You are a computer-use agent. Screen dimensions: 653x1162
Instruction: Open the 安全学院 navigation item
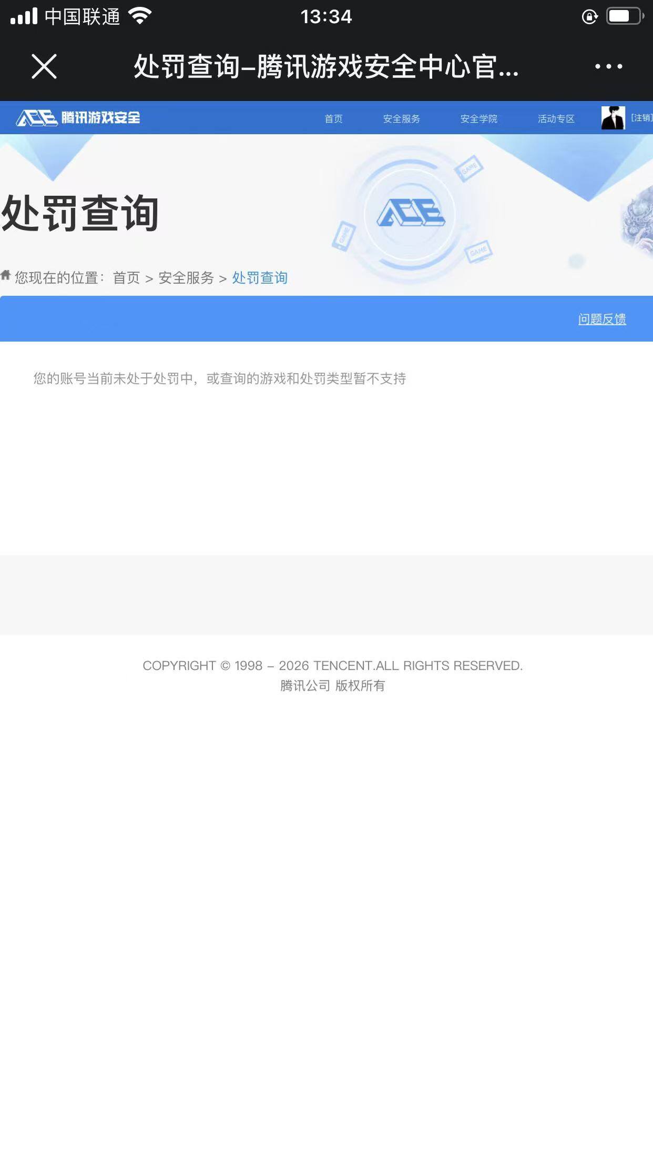point(478,118)
